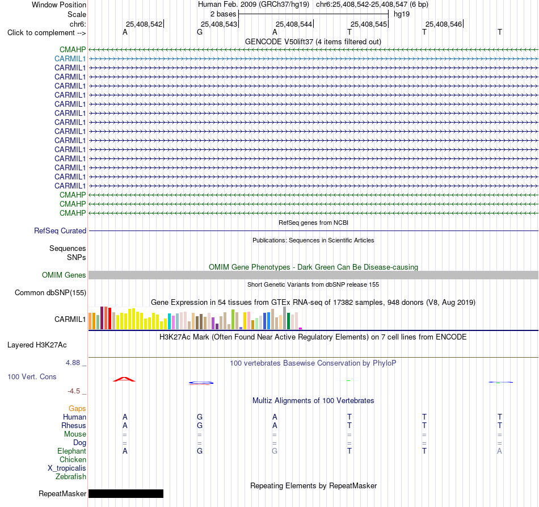
Task: Click the 4.88 PhyloP upper limit
Action: coord(73,363)
